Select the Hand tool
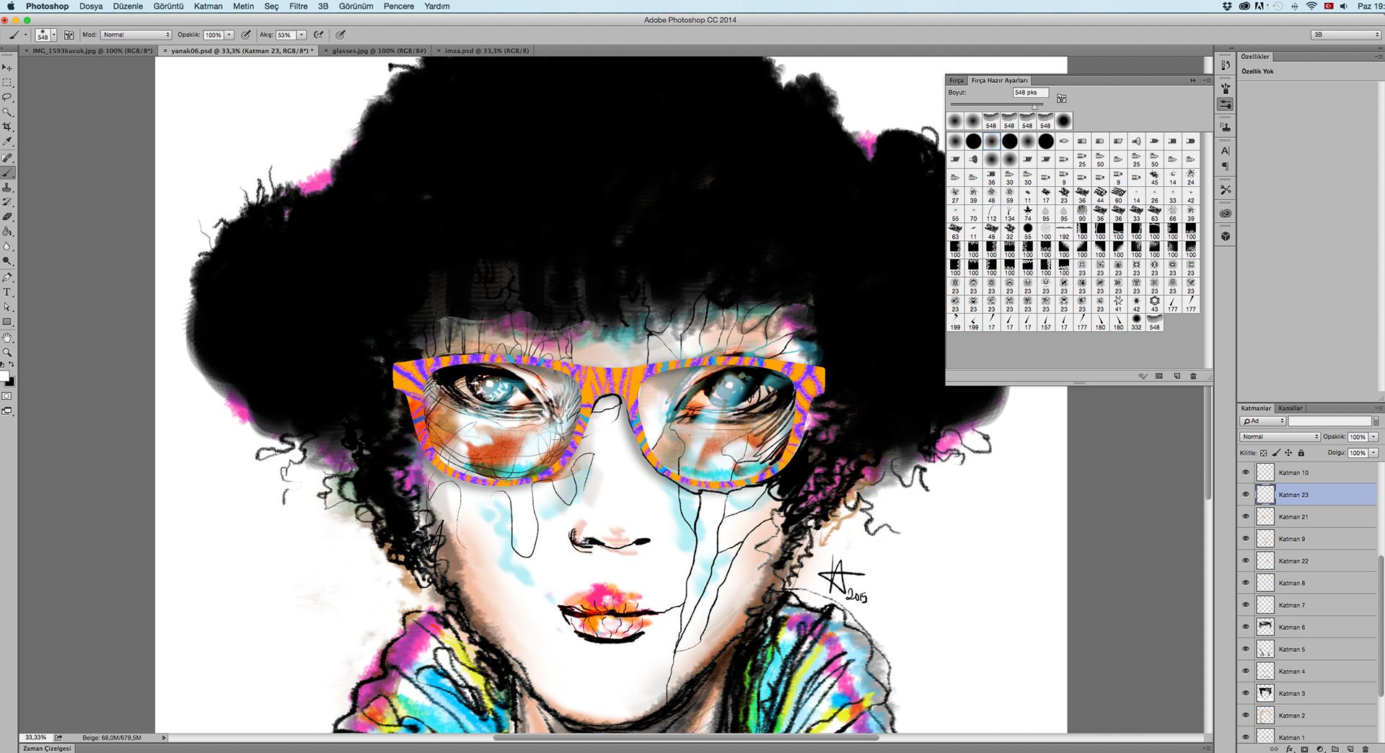The image size is (1385, 753). pos(7,338)
